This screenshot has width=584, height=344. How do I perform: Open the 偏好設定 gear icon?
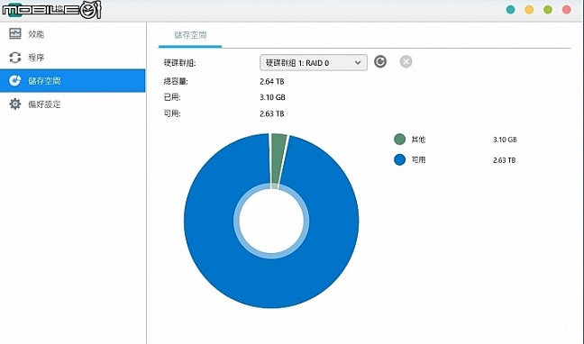pos(15,104)
